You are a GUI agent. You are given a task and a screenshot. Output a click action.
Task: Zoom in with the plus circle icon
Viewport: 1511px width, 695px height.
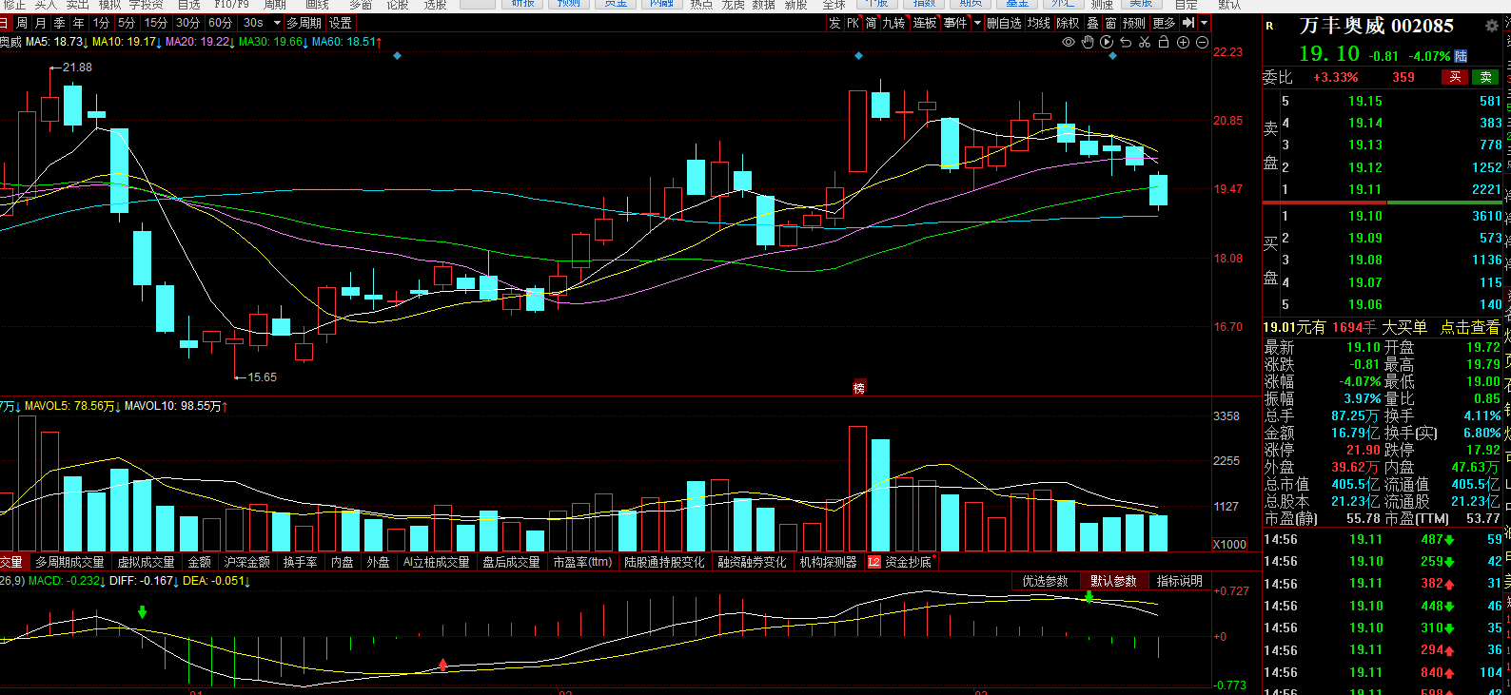pyautogui.click(x=1183, y=42)
